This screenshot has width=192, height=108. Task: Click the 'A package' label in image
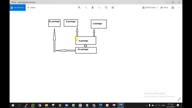click(x=83, y=41)
